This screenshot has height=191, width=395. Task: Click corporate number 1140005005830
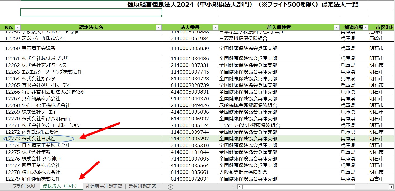(x=190, y=48)
